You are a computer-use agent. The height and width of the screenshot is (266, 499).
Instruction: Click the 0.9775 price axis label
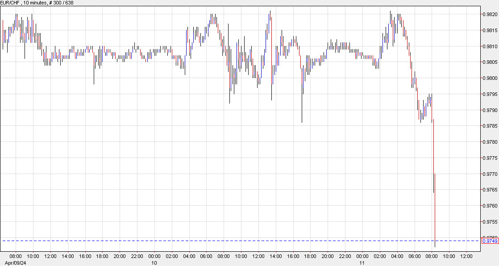click(490, 158)
